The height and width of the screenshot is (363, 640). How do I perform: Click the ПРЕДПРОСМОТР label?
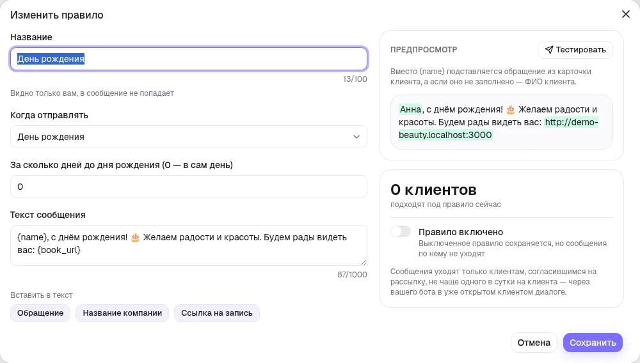(x=424, y=50)
